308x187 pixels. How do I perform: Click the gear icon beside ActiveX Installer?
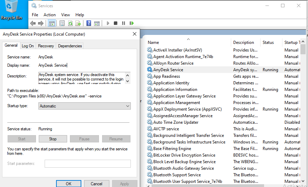[150, 50]
